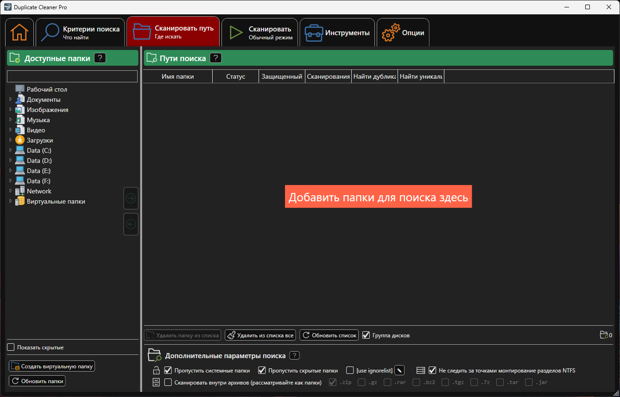620x397 pixels.
Task: Open help question mark beside Пути поиска
Action: 216,58
